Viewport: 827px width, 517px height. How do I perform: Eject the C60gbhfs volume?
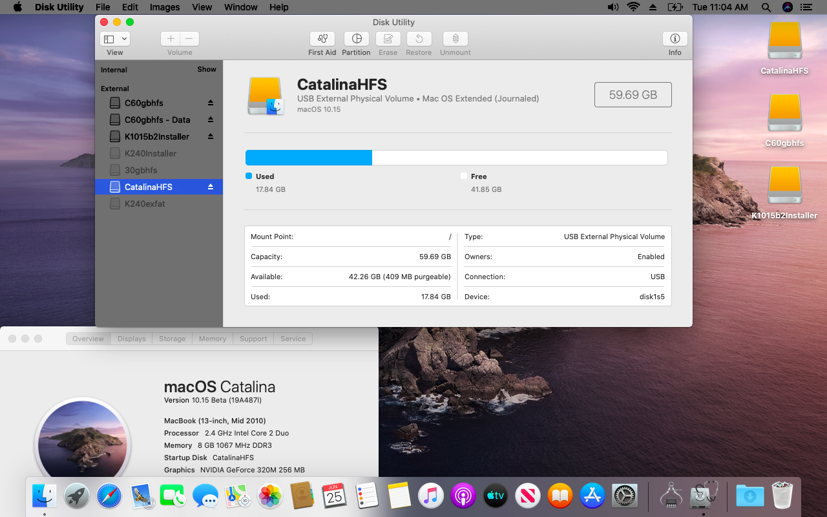click(211, 103)
